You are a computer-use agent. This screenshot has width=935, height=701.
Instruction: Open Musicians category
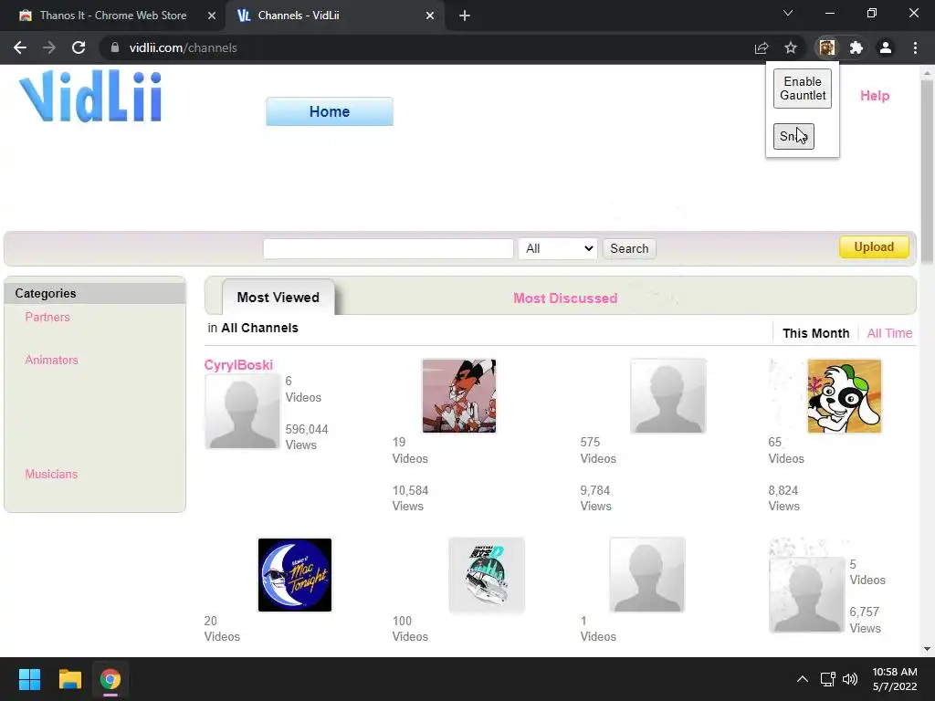pos(51,474)
